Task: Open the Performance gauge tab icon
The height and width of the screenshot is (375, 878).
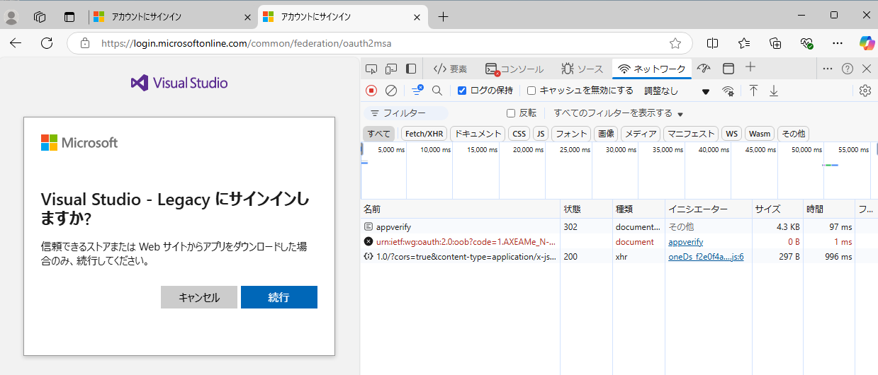Action: (x=703, y=69)
